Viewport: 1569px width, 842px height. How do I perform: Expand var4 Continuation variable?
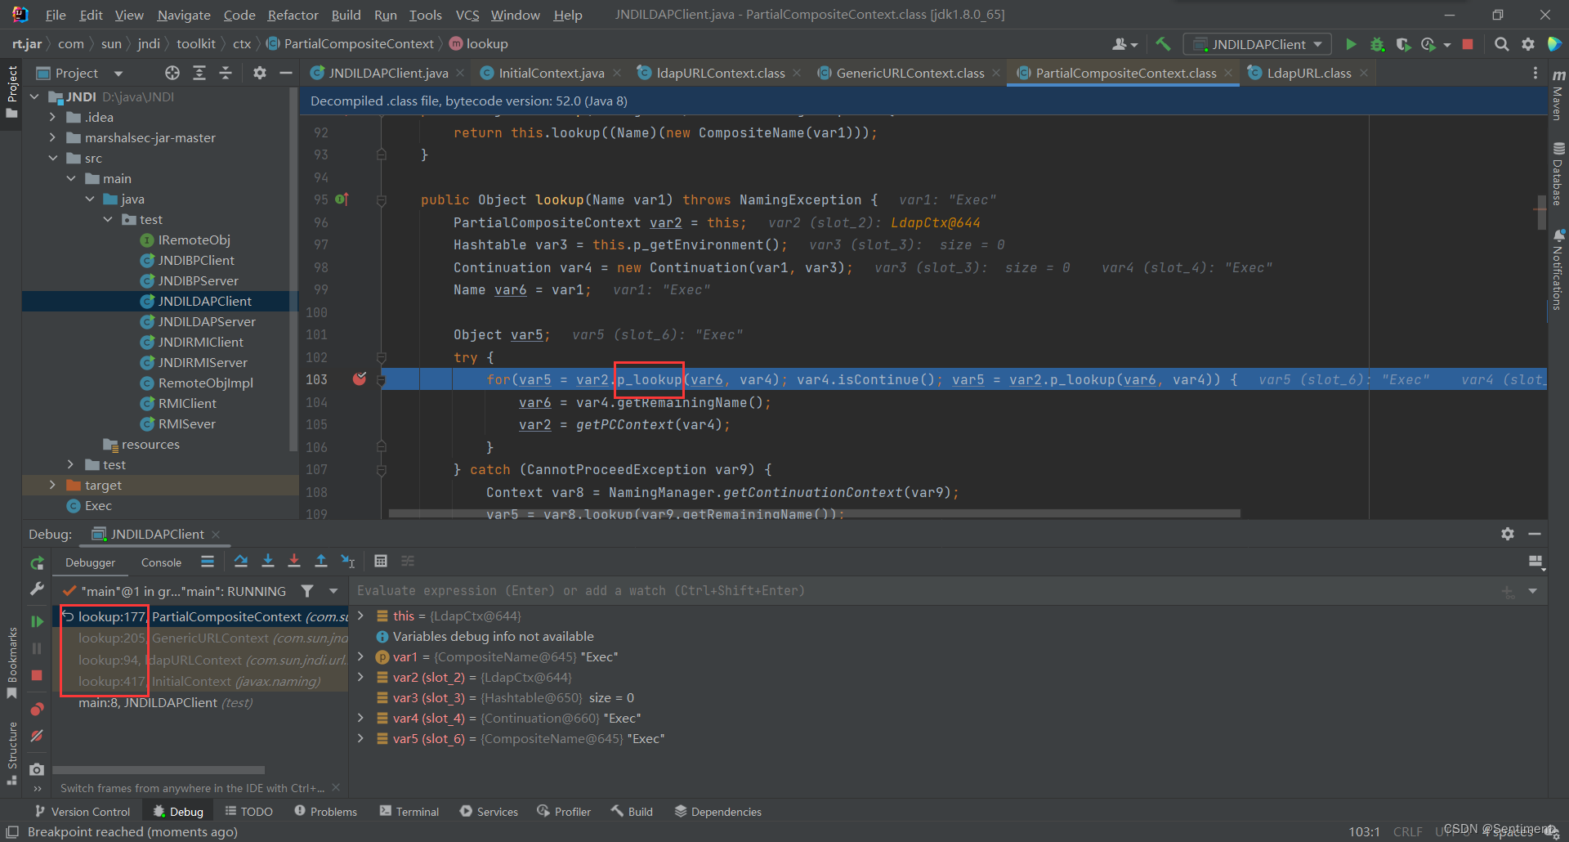point(361,718)
